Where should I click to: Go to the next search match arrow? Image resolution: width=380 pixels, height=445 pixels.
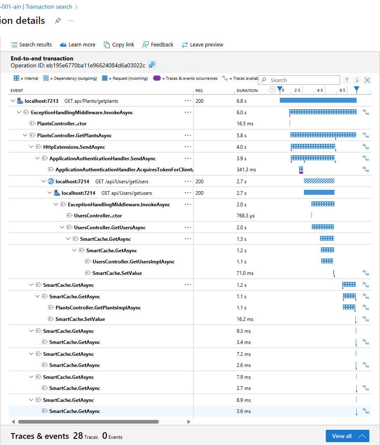click(x=357, y=80)
